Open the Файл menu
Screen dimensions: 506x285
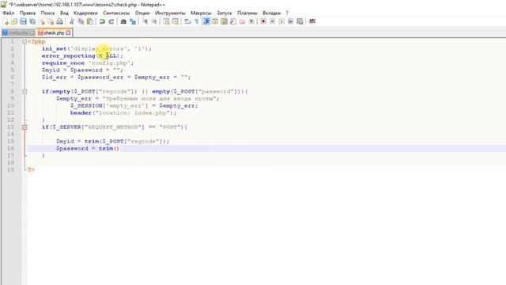click(9, 13)
